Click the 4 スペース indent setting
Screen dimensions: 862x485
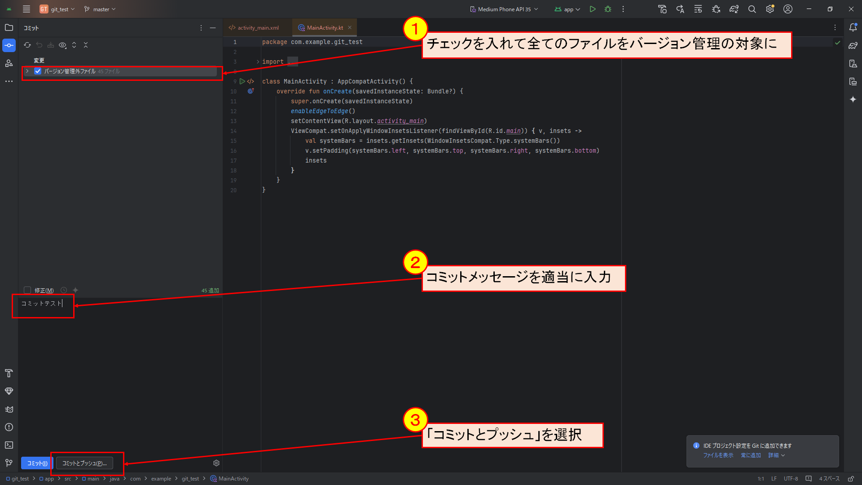[829, 479]
